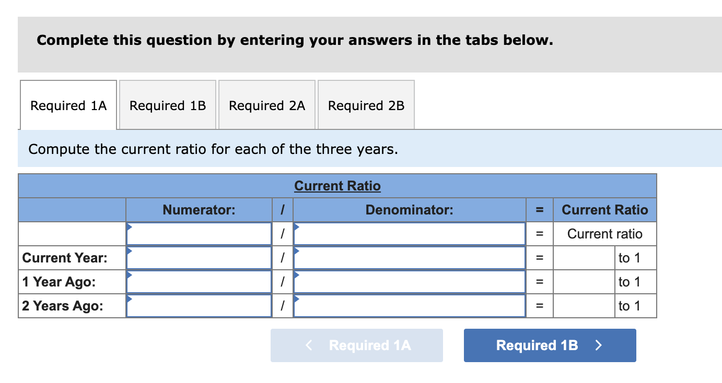This screenshot has width=722, height=383.
Task: Click the 1 Year Ago denominator input field
Action: coord(409,281)
